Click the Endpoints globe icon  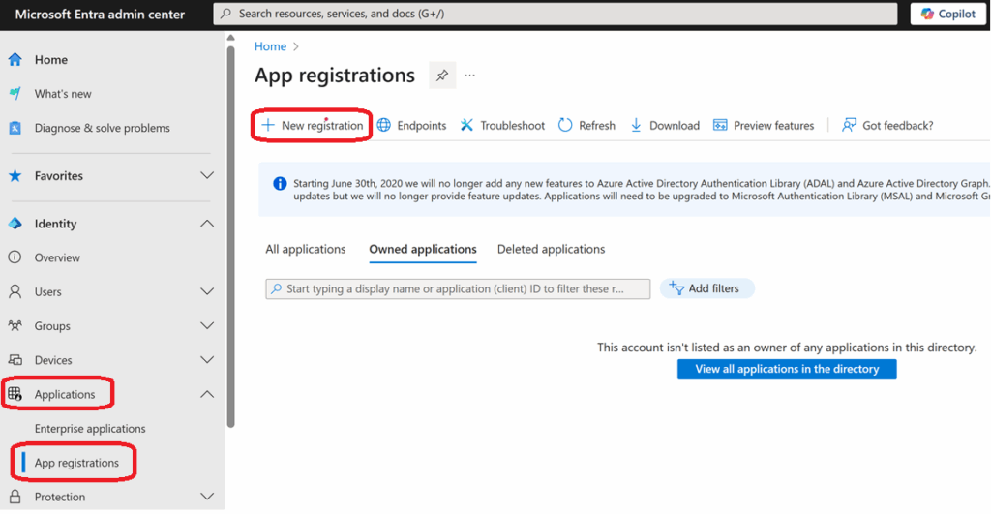pos(383,125)
